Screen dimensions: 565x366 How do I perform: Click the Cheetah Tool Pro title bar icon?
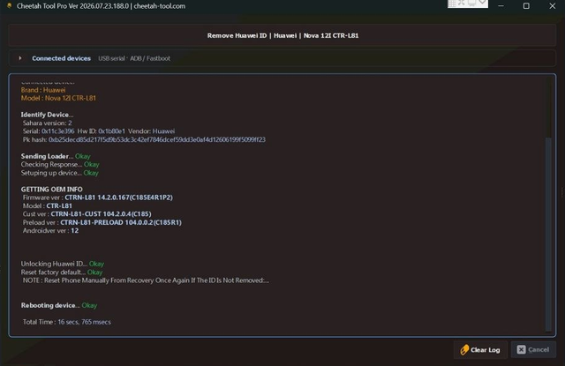(9, 6)
